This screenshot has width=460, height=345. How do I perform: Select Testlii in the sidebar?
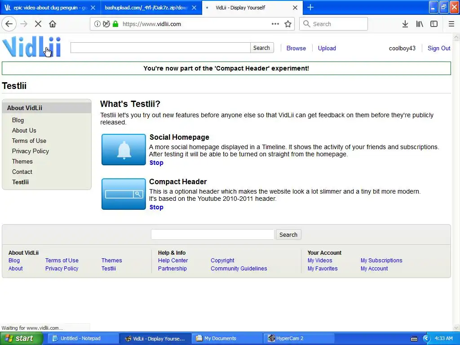pyautogui.click(x=20, y=182)
